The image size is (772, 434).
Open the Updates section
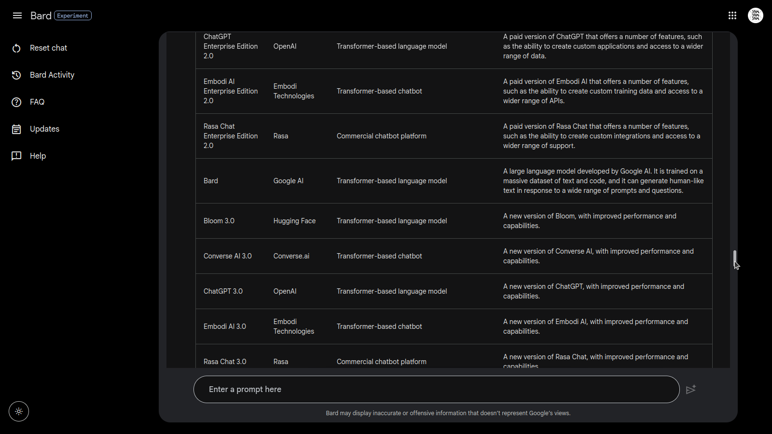tap(44, 129)
